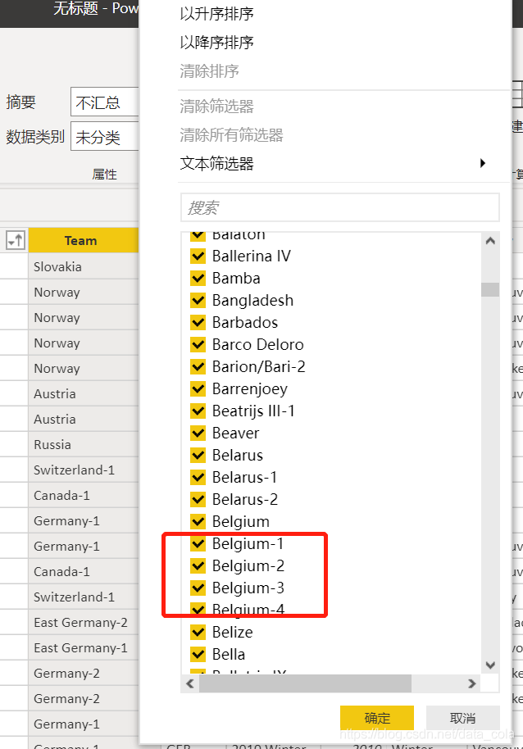Toggle the Belgium-3 checkbox

coord(198,588)
